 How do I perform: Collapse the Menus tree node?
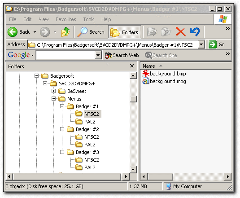[53, 99]
